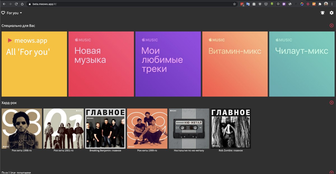Open the multicolor ring extension icon
Image resolution: width=336 pixels, height=174 pixels.
[x=302, y=4]
